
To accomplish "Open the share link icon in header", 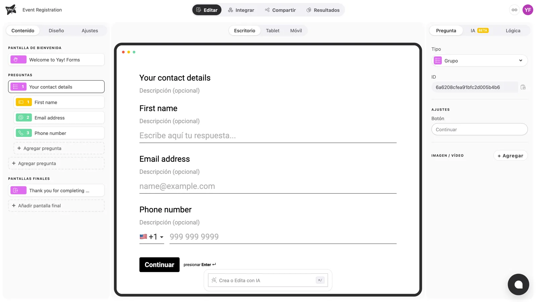I will (514, 10).
